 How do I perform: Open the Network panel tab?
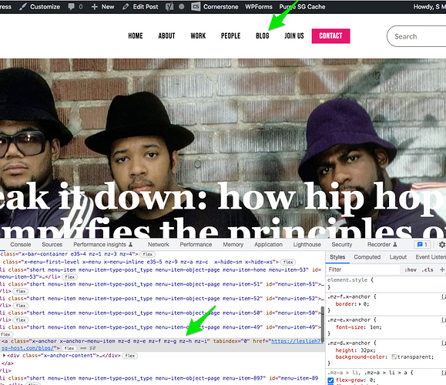click(158, 245)
